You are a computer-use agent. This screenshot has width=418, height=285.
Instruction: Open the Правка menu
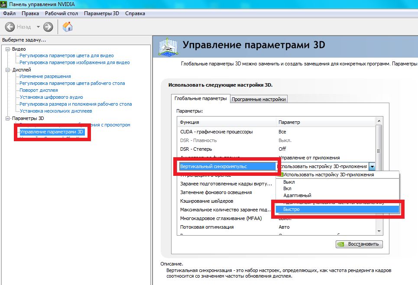pyautogui.click(x=30, y=13)
